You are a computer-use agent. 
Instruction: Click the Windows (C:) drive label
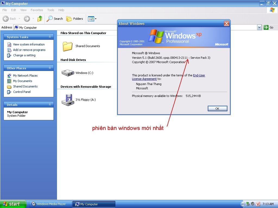84,73
